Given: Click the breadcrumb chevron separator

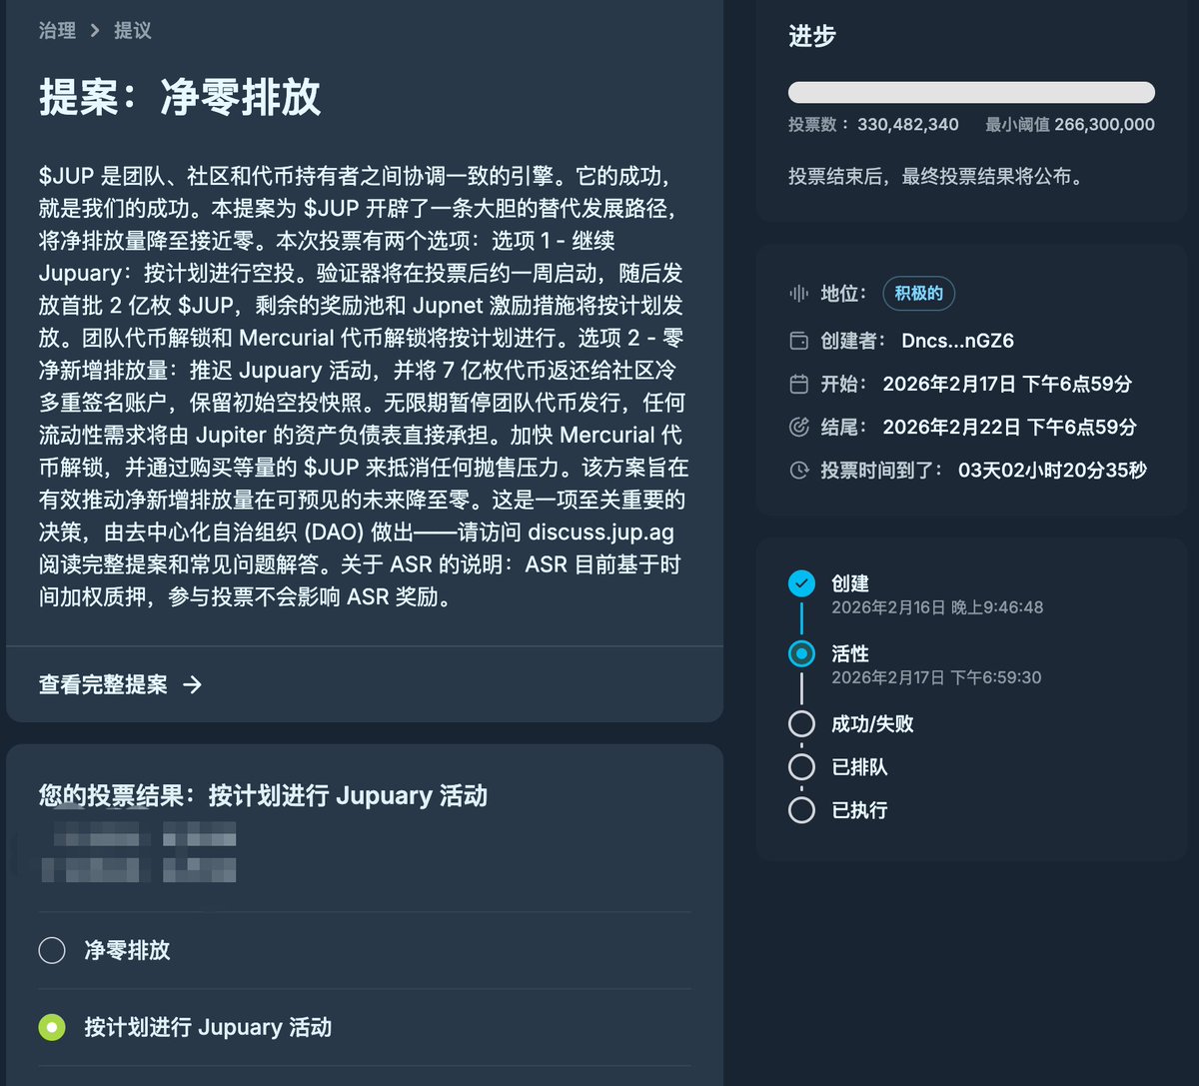Looking at the screenshot, I should (95, 31).
